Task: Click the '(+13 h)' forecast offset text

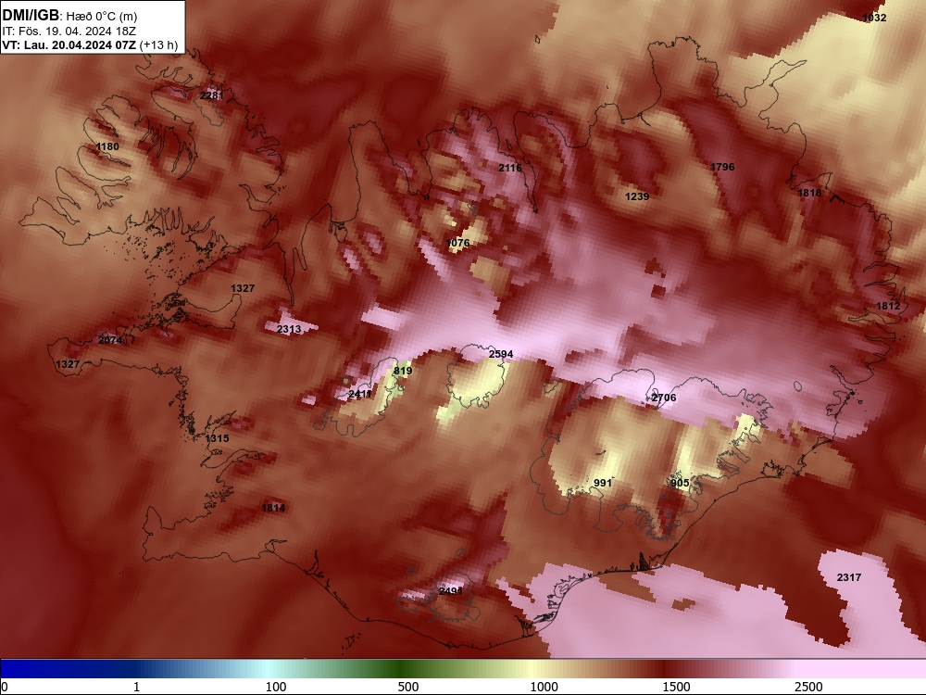Action: click(x=159, y=44)
